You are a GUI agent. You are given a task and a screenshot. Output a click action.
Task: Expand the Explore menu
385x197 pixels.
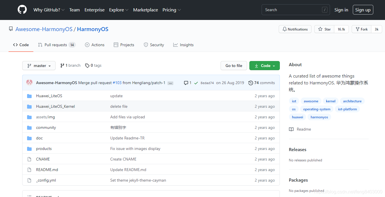[119, 10]
